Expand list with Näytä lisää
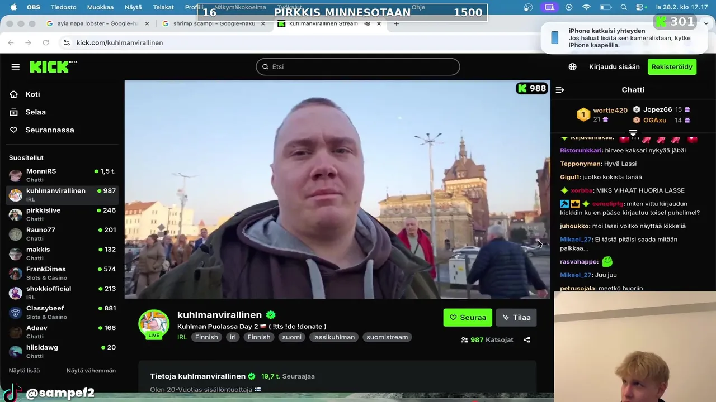716x402 pixels. [24, 371]
